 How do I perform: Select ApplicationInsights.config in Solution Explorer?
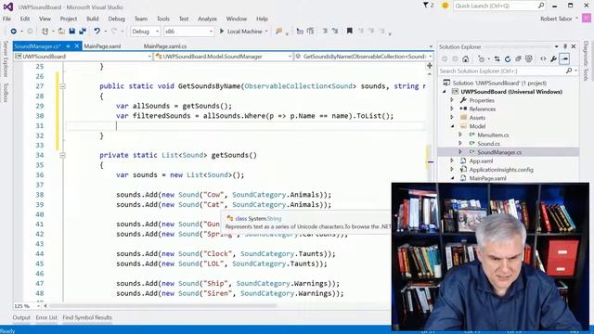[x=501, y=170]
